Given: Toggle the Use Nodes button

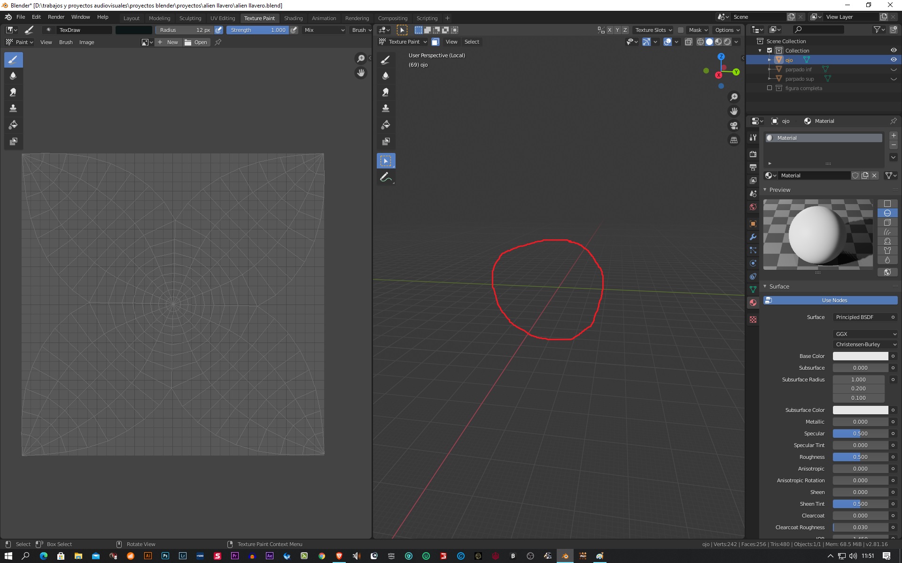Looking at the screenshot, I should coord(830,300).
